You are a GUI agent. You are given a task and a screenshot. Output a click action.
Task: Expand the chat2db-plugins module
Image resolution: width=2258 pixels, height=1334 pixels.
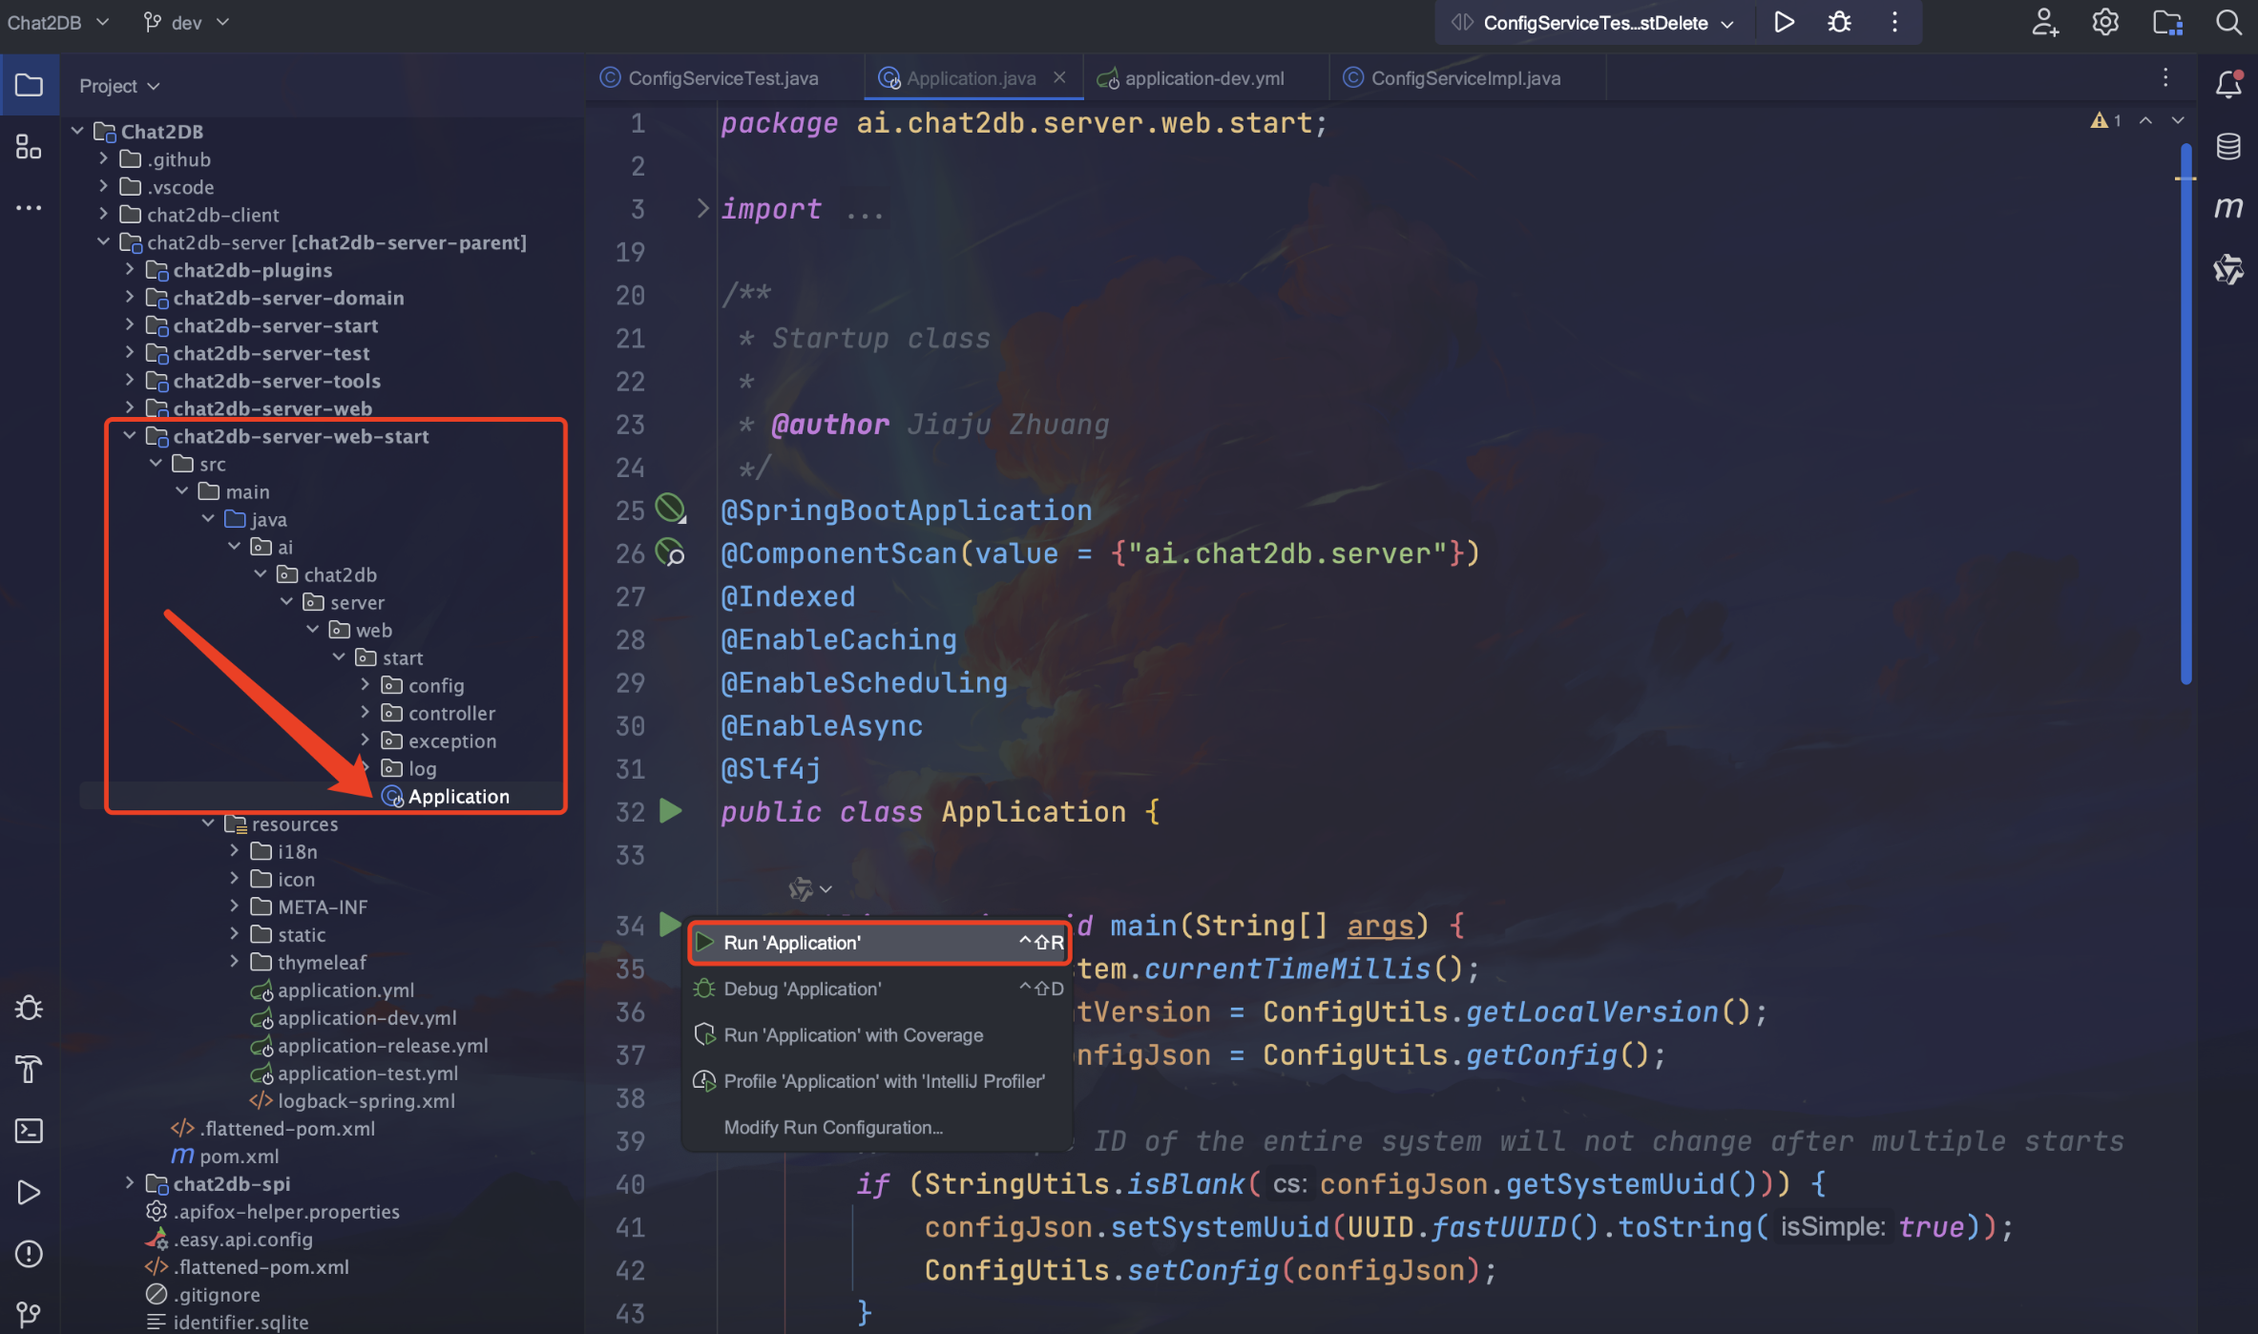pos(130,269)
